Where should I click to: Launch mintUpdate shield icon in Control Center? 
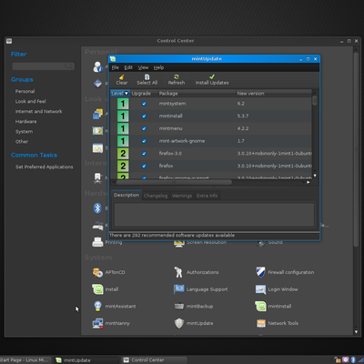click(x=179, y=323)
